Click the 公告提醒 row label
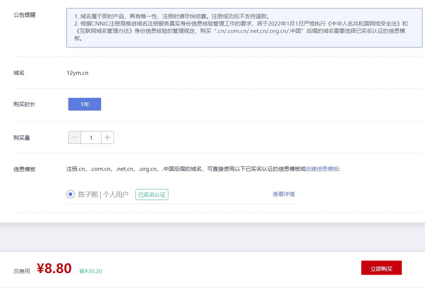This screenshot has height=288, width=425. click(24, 15)
